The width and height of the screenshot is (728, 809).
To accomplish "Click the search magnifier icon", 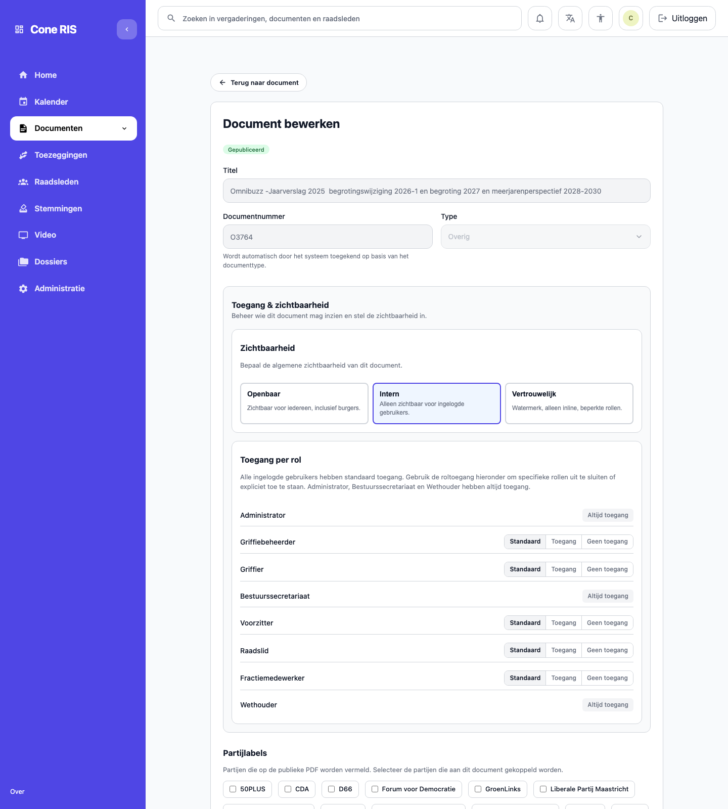I will coord(171,18).
